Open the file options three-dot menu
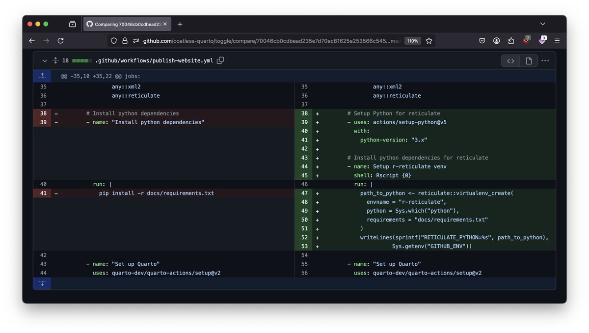The image size is (589, 333). pyautogui.click(x=545, y=61)
